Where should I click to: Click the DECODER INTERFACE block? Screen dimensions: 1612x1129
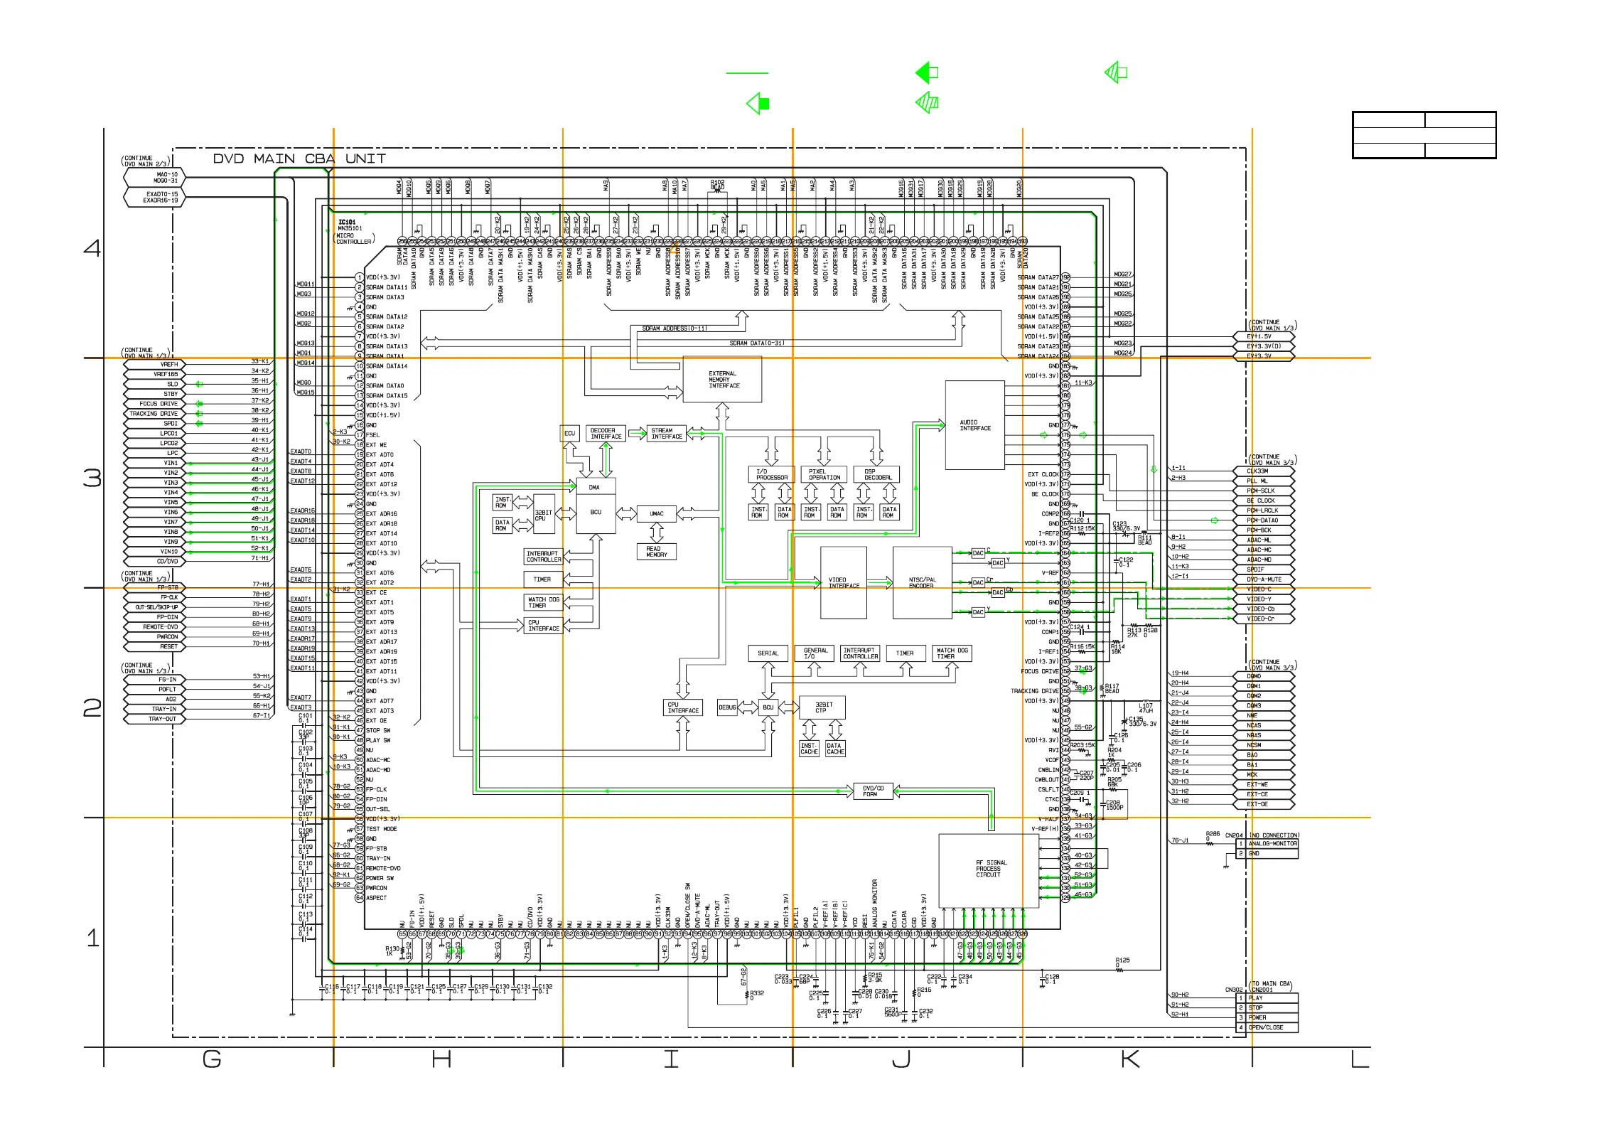(x=606, y=434)
